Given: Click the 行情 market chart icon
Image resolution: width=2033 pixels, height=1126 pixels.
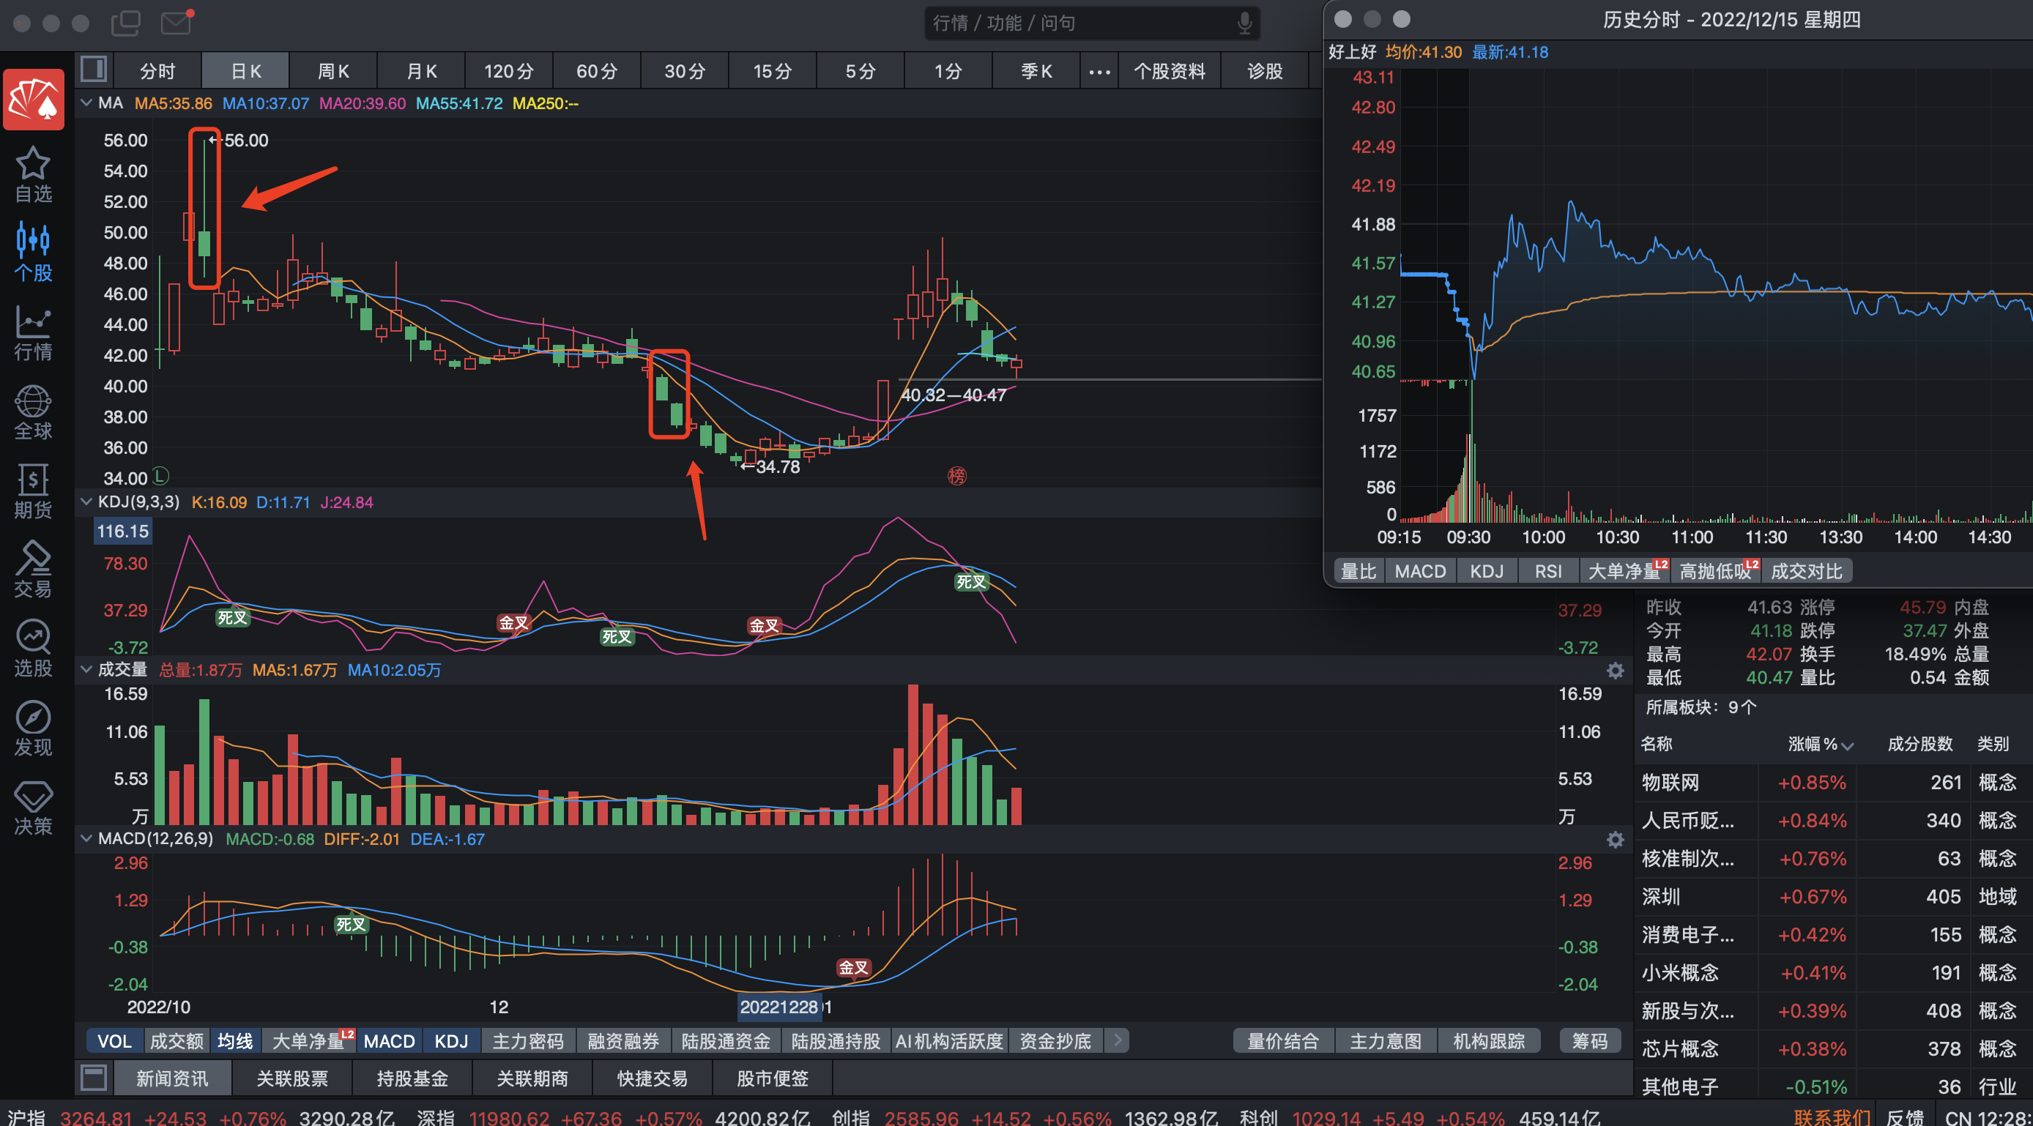Looking at the screenshot, I should point(33,323).
